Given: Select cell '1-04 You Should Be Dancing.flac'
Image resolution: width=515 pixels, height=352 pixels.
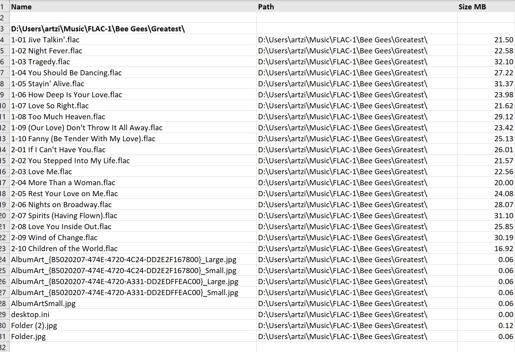Looking at the screenshot, I should 133,73.
